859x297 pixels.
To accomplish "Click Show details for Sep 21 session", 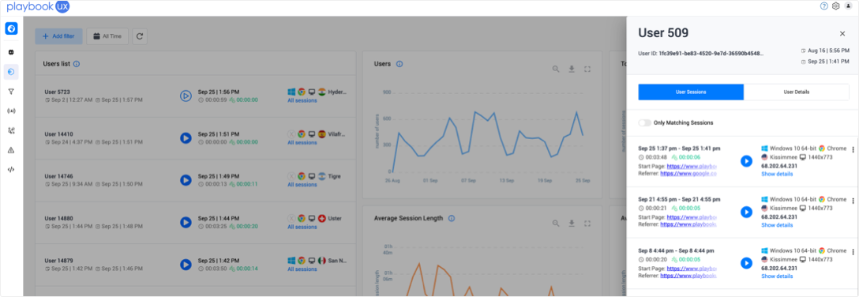I will point(776,224).
